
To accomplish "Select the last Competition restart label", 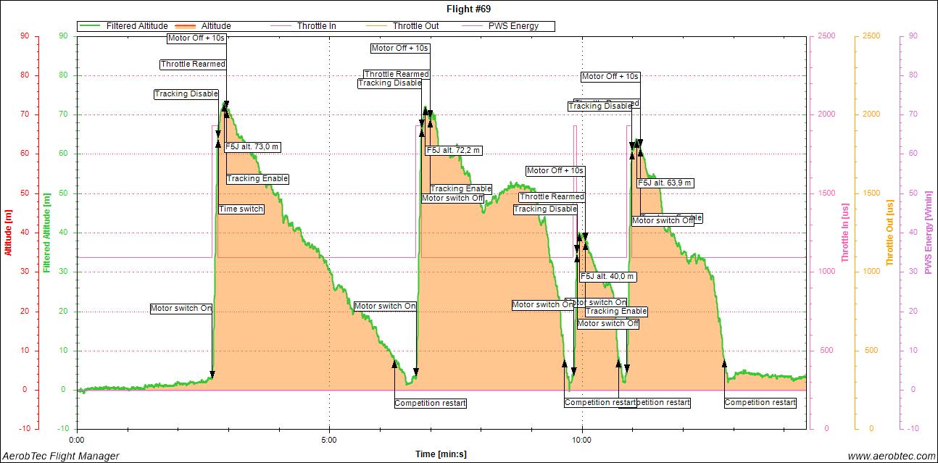I will click(760, 402).
